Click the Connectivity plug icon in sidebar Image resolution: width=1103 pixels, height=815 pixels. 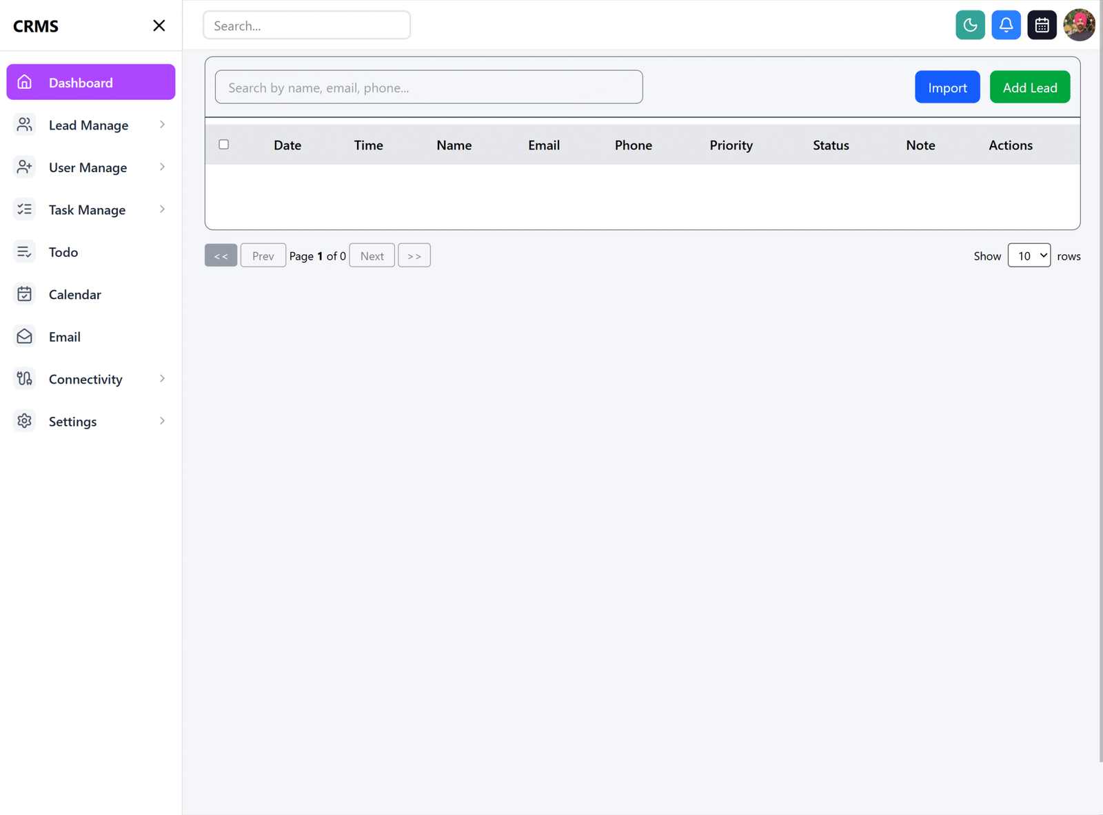pyautogui.click(x=25, y=379)
